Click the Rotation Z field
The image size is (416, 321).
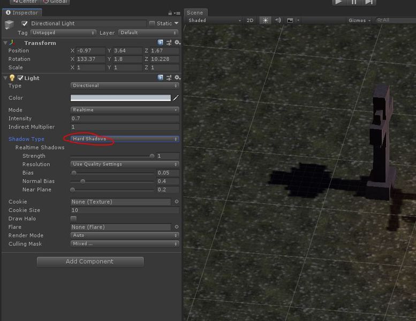tap(165, 59)
